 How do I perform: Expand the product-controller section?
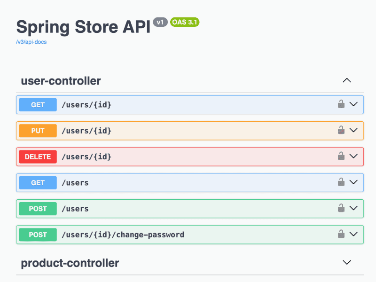[347, 262]
